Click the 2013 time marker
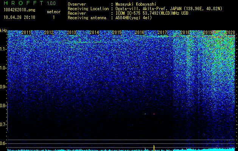 (72, 32)
